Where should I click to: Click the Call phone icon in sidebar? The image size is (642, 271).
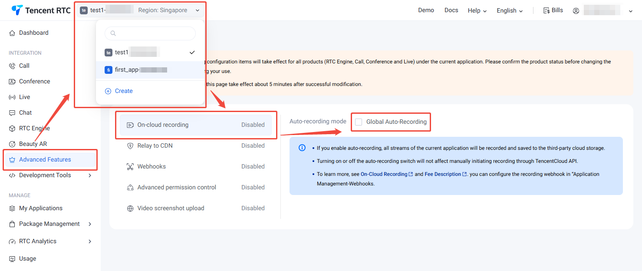12,66
